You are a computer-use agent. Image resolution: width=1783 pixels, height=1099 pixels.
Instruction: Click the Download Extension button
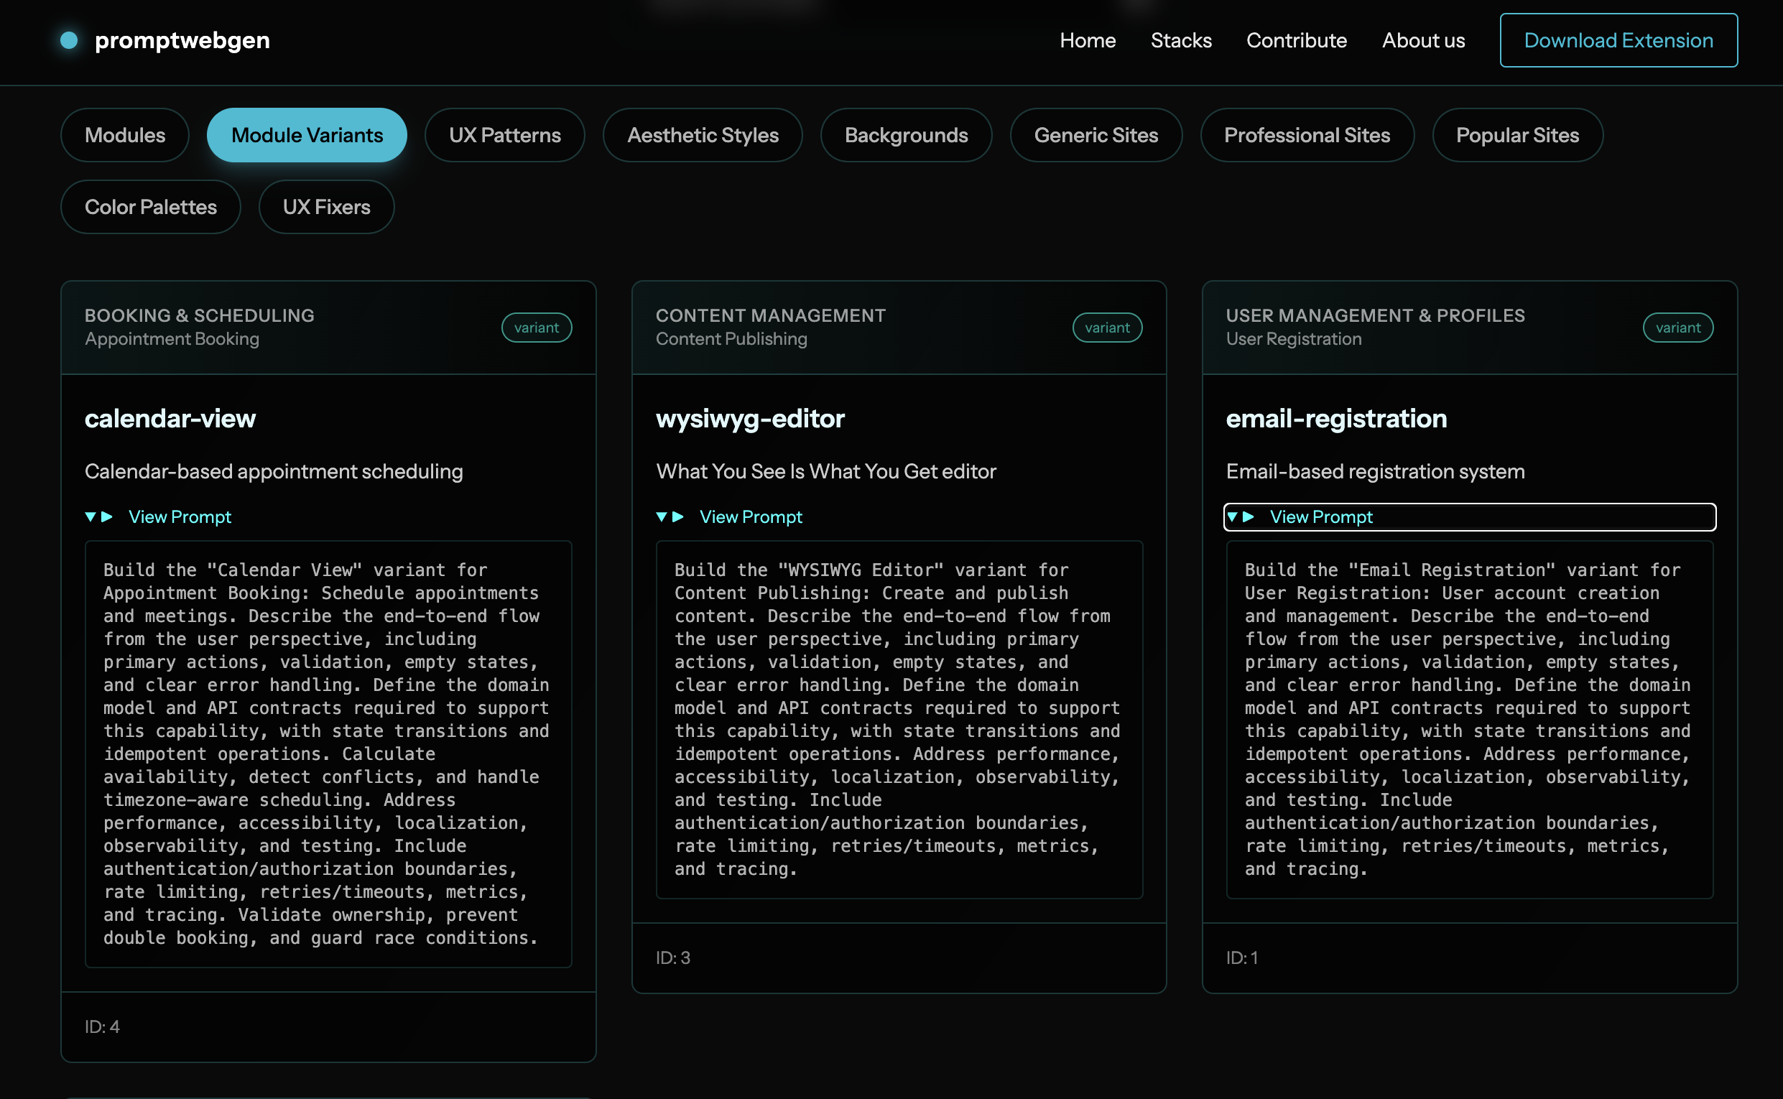pyautogui.click(x=1618, y=40)
